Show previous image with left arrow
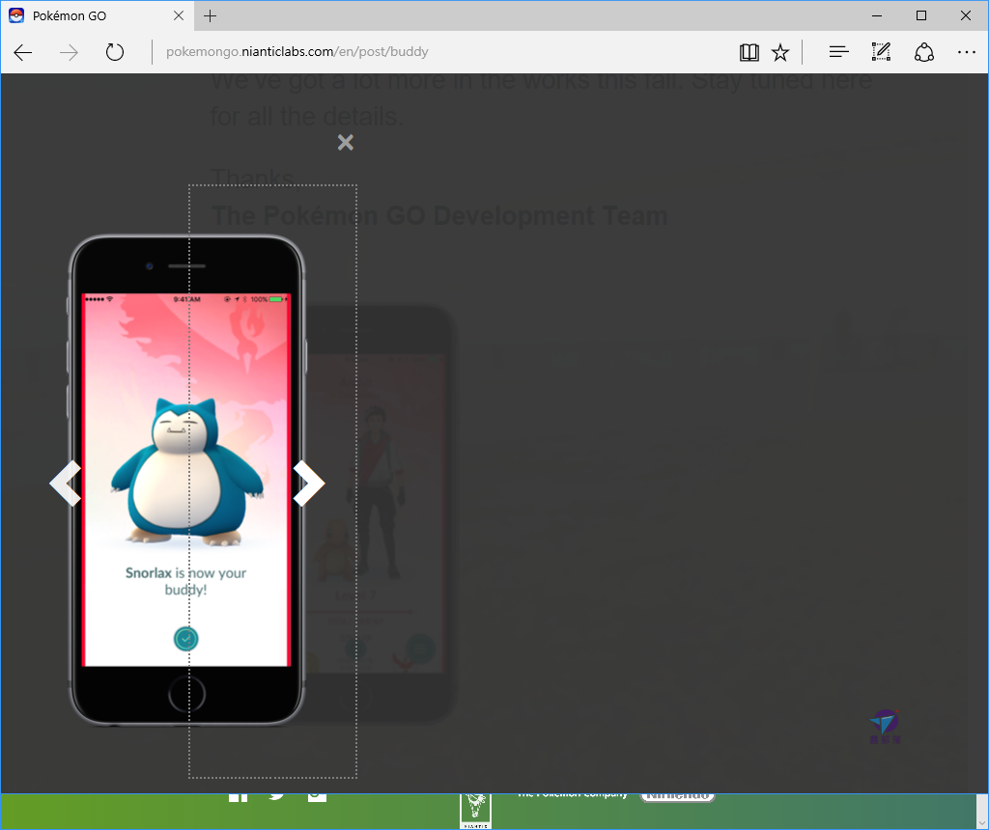The image size is (989, 830). pos(66,484)
